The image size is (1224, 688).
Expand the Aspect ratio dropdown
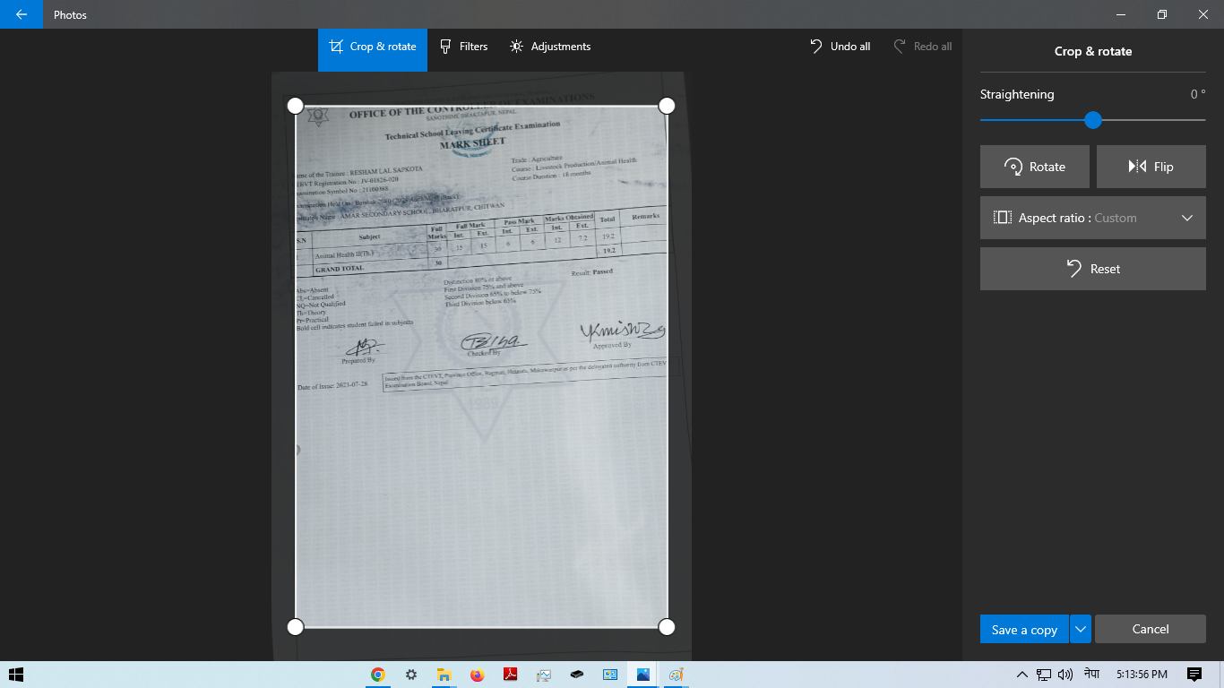[x=1093, y=218]
